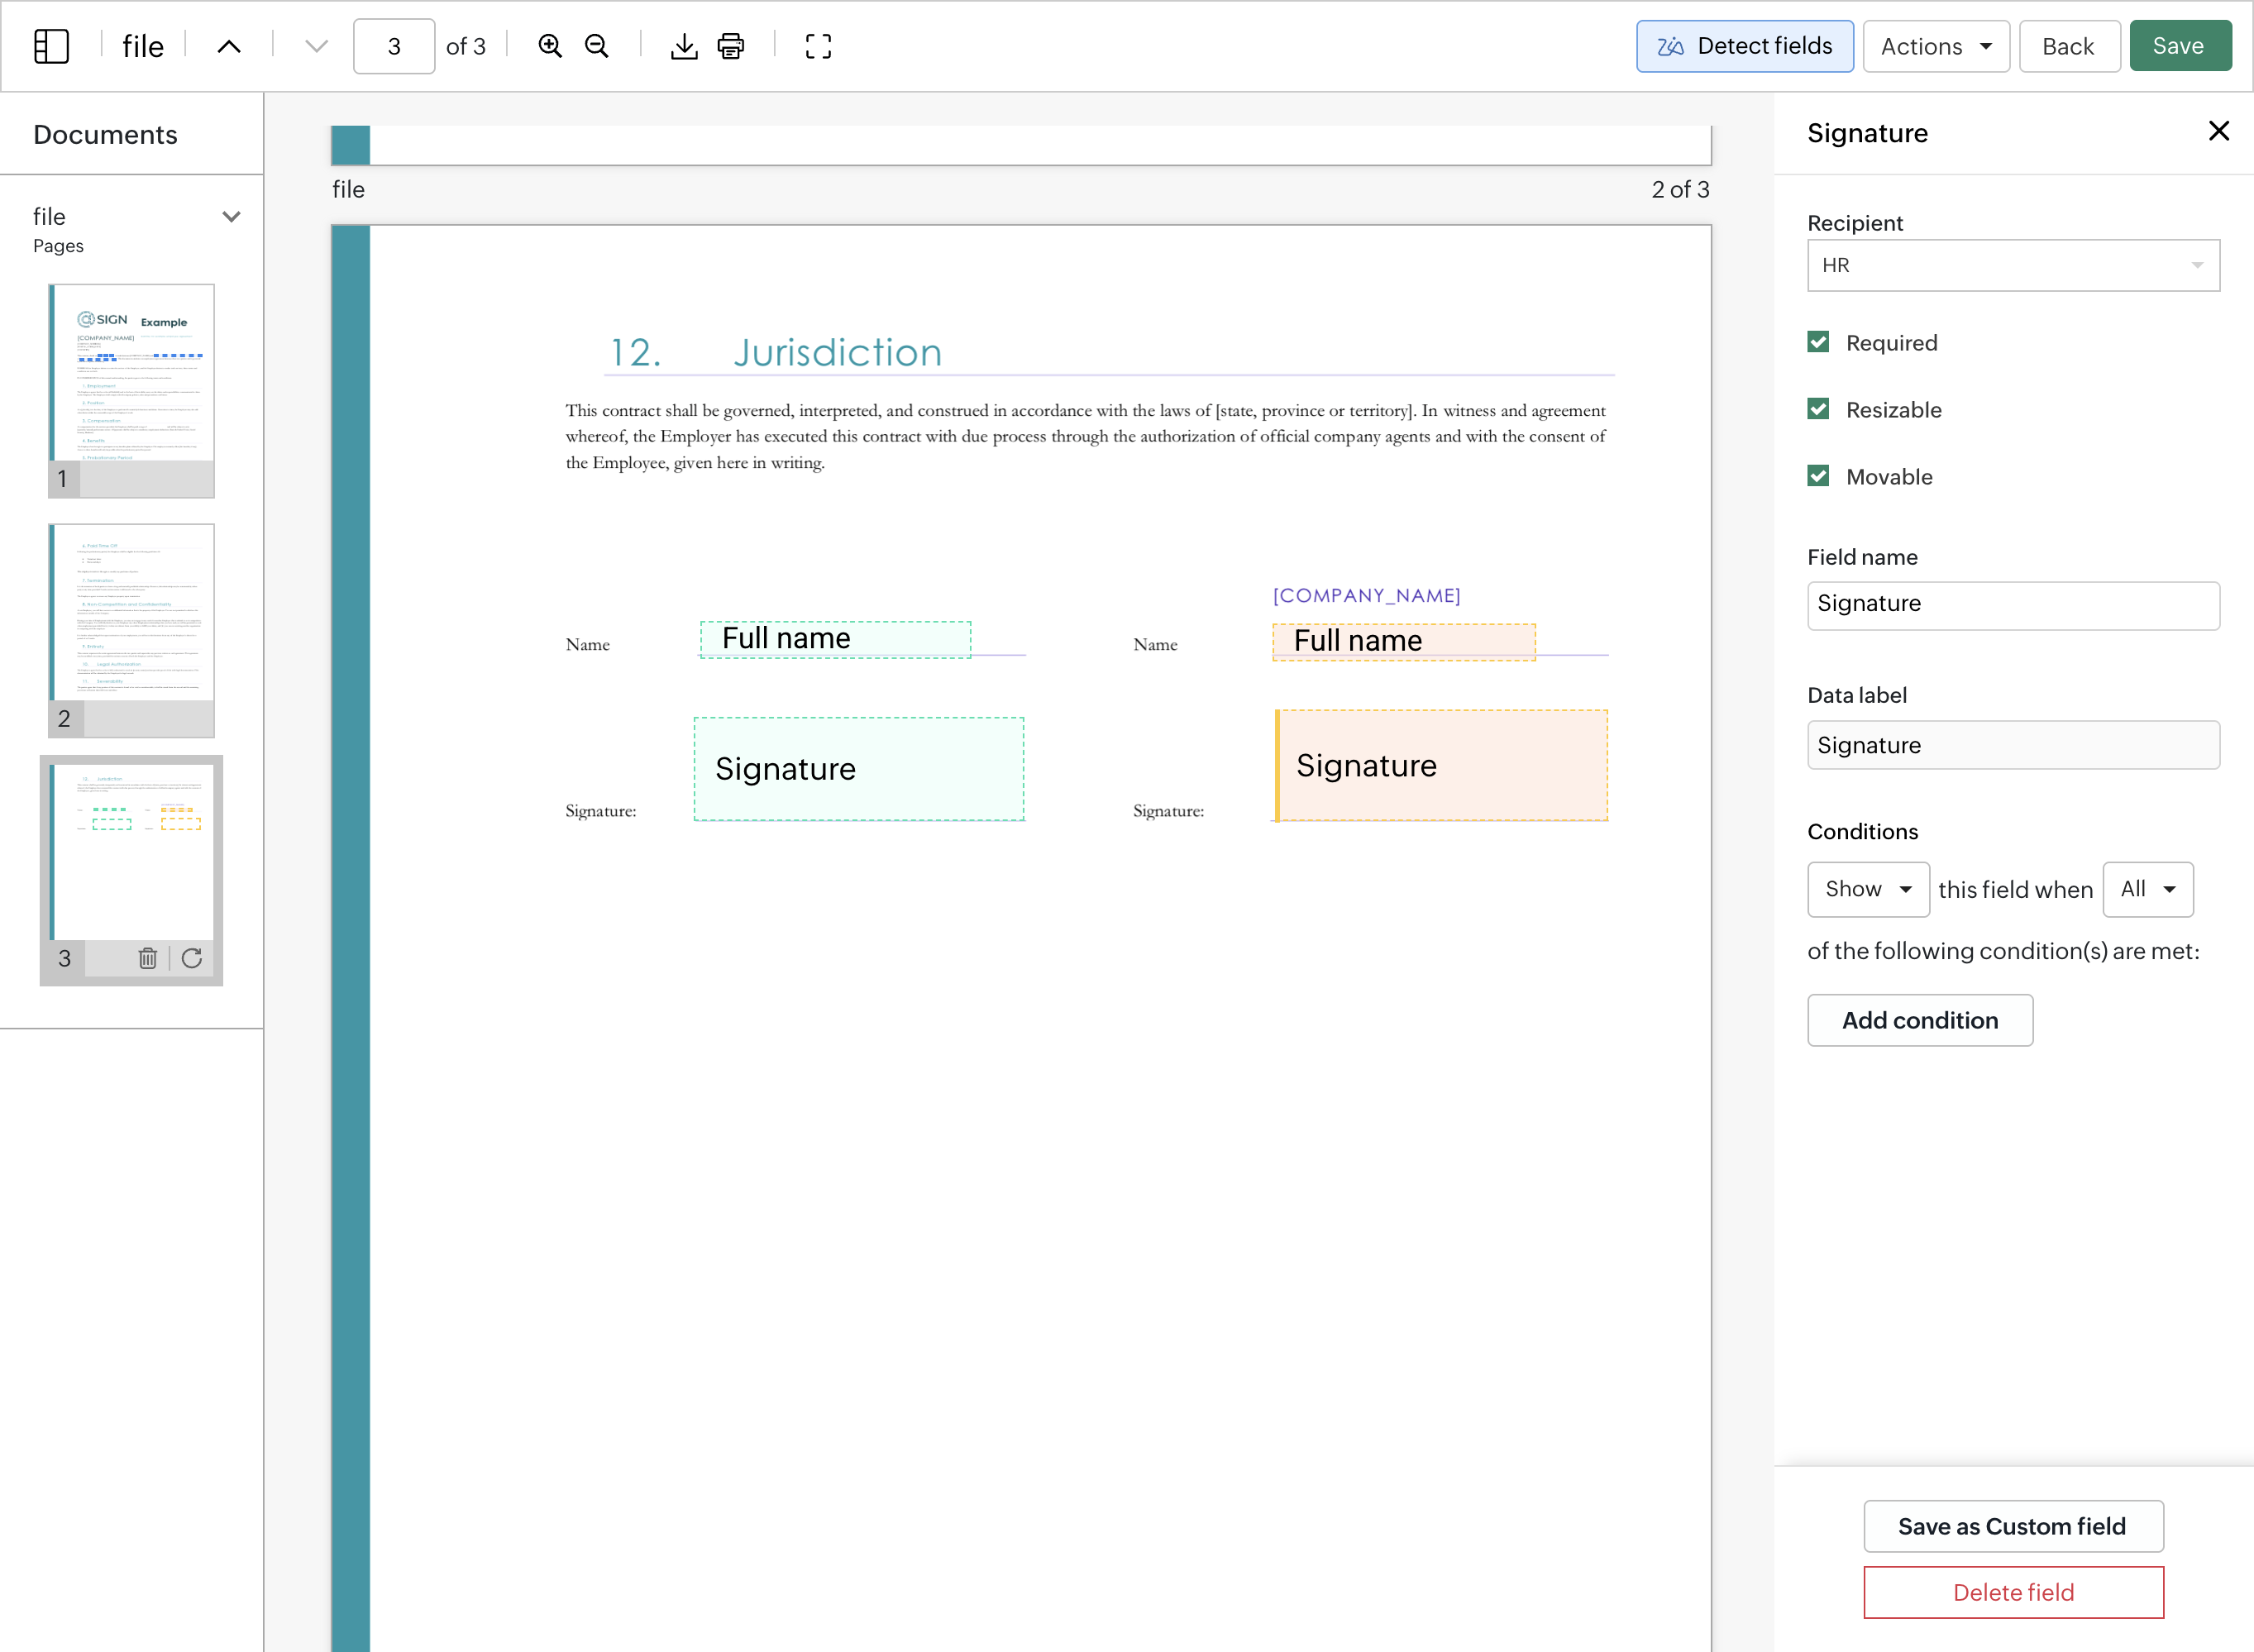Collapse the file pages list
Image resolution: width=2254 pixels, height=1652 pixels.
[x=231, y=217]
